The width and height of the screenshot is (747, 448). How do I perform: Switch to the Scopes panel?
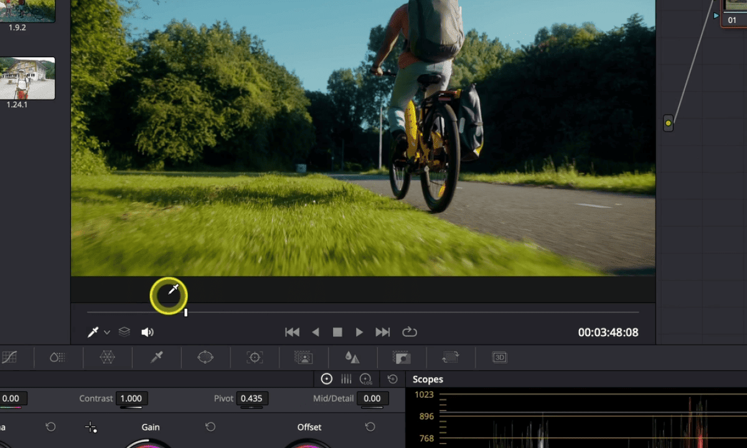coord(428,379)
